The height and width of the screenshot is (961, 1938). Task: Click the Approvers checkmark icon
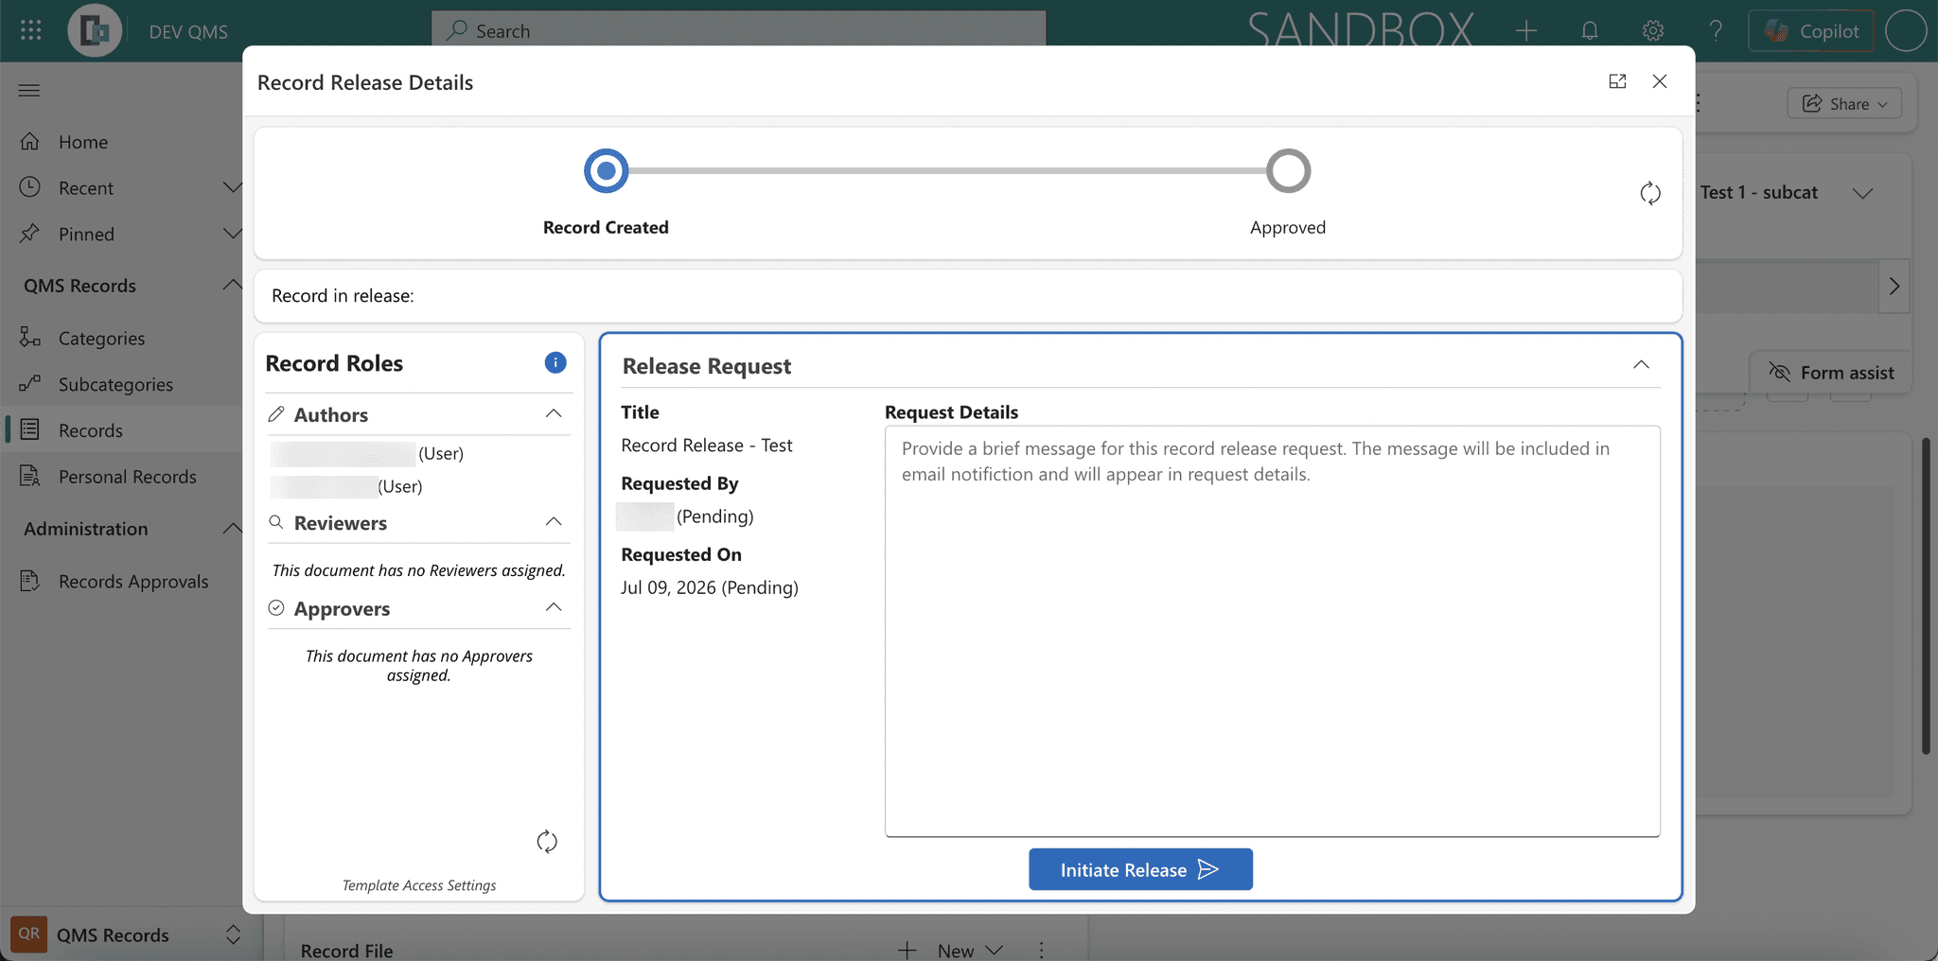tap(276, 607)
